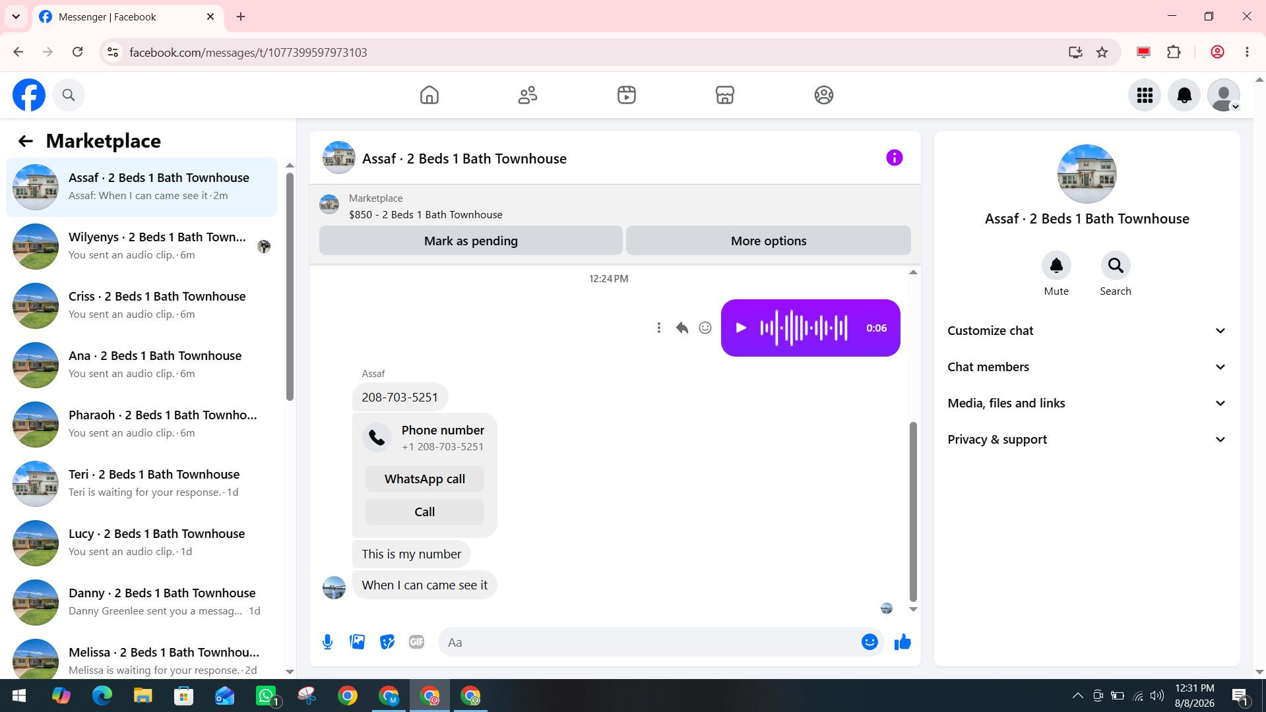The height and width of the screenshot is (712, 1266).
Task: Open more options for the audio clip
Action: (658, 328)
